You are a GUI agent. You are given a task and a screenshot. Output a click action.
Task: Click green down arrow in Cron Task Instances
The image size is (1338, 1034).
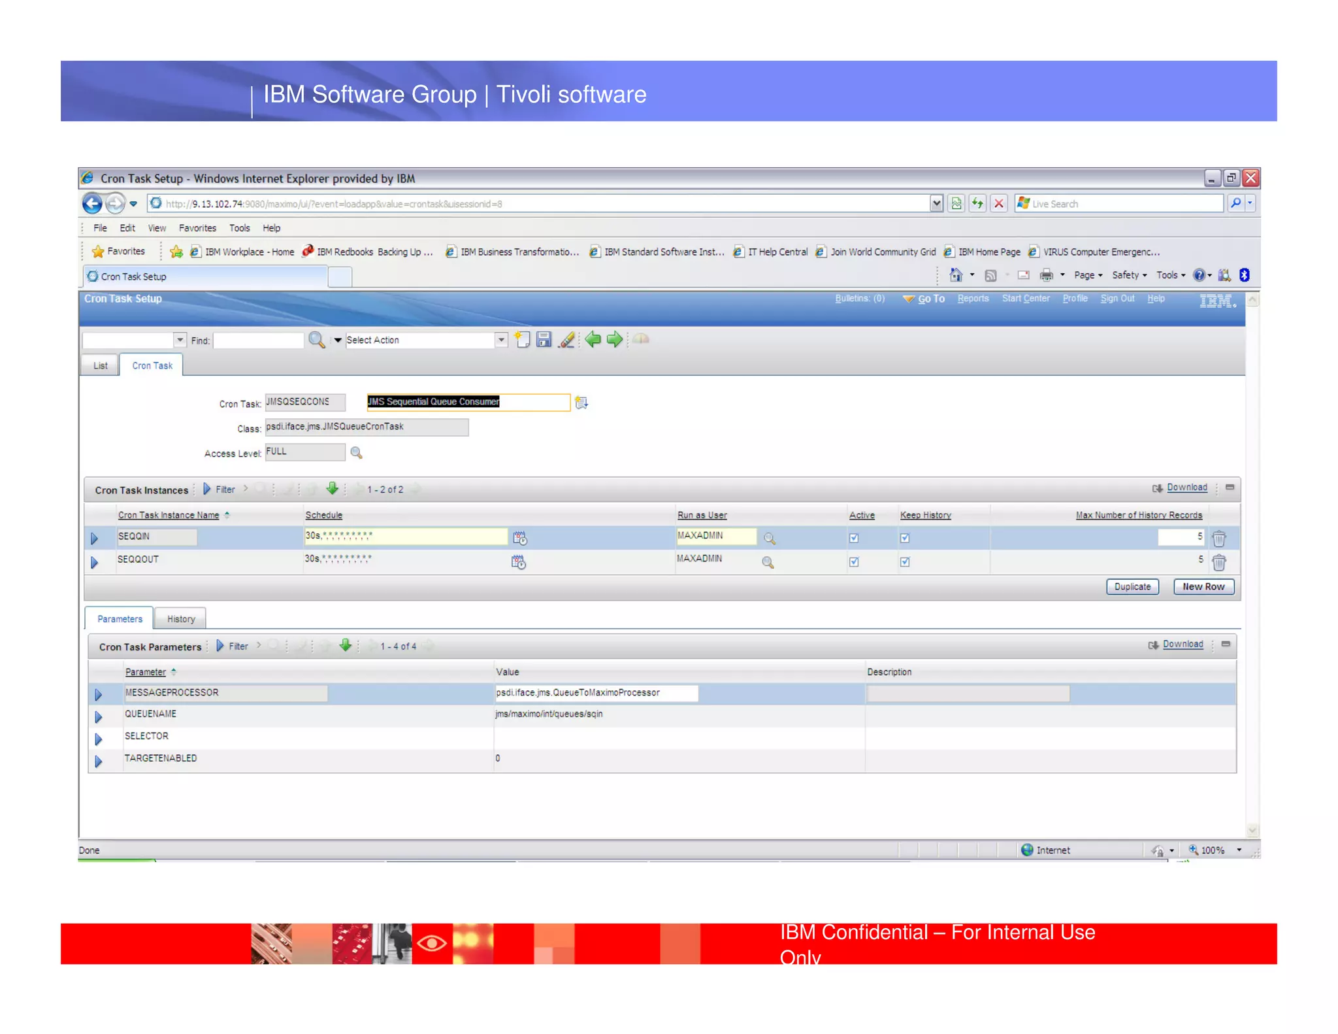coord(332,488)
